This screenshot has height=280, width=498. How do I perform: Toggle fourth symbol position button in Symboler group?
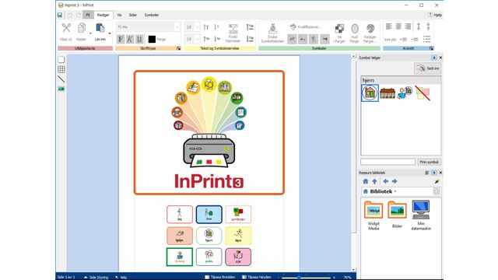324,39
